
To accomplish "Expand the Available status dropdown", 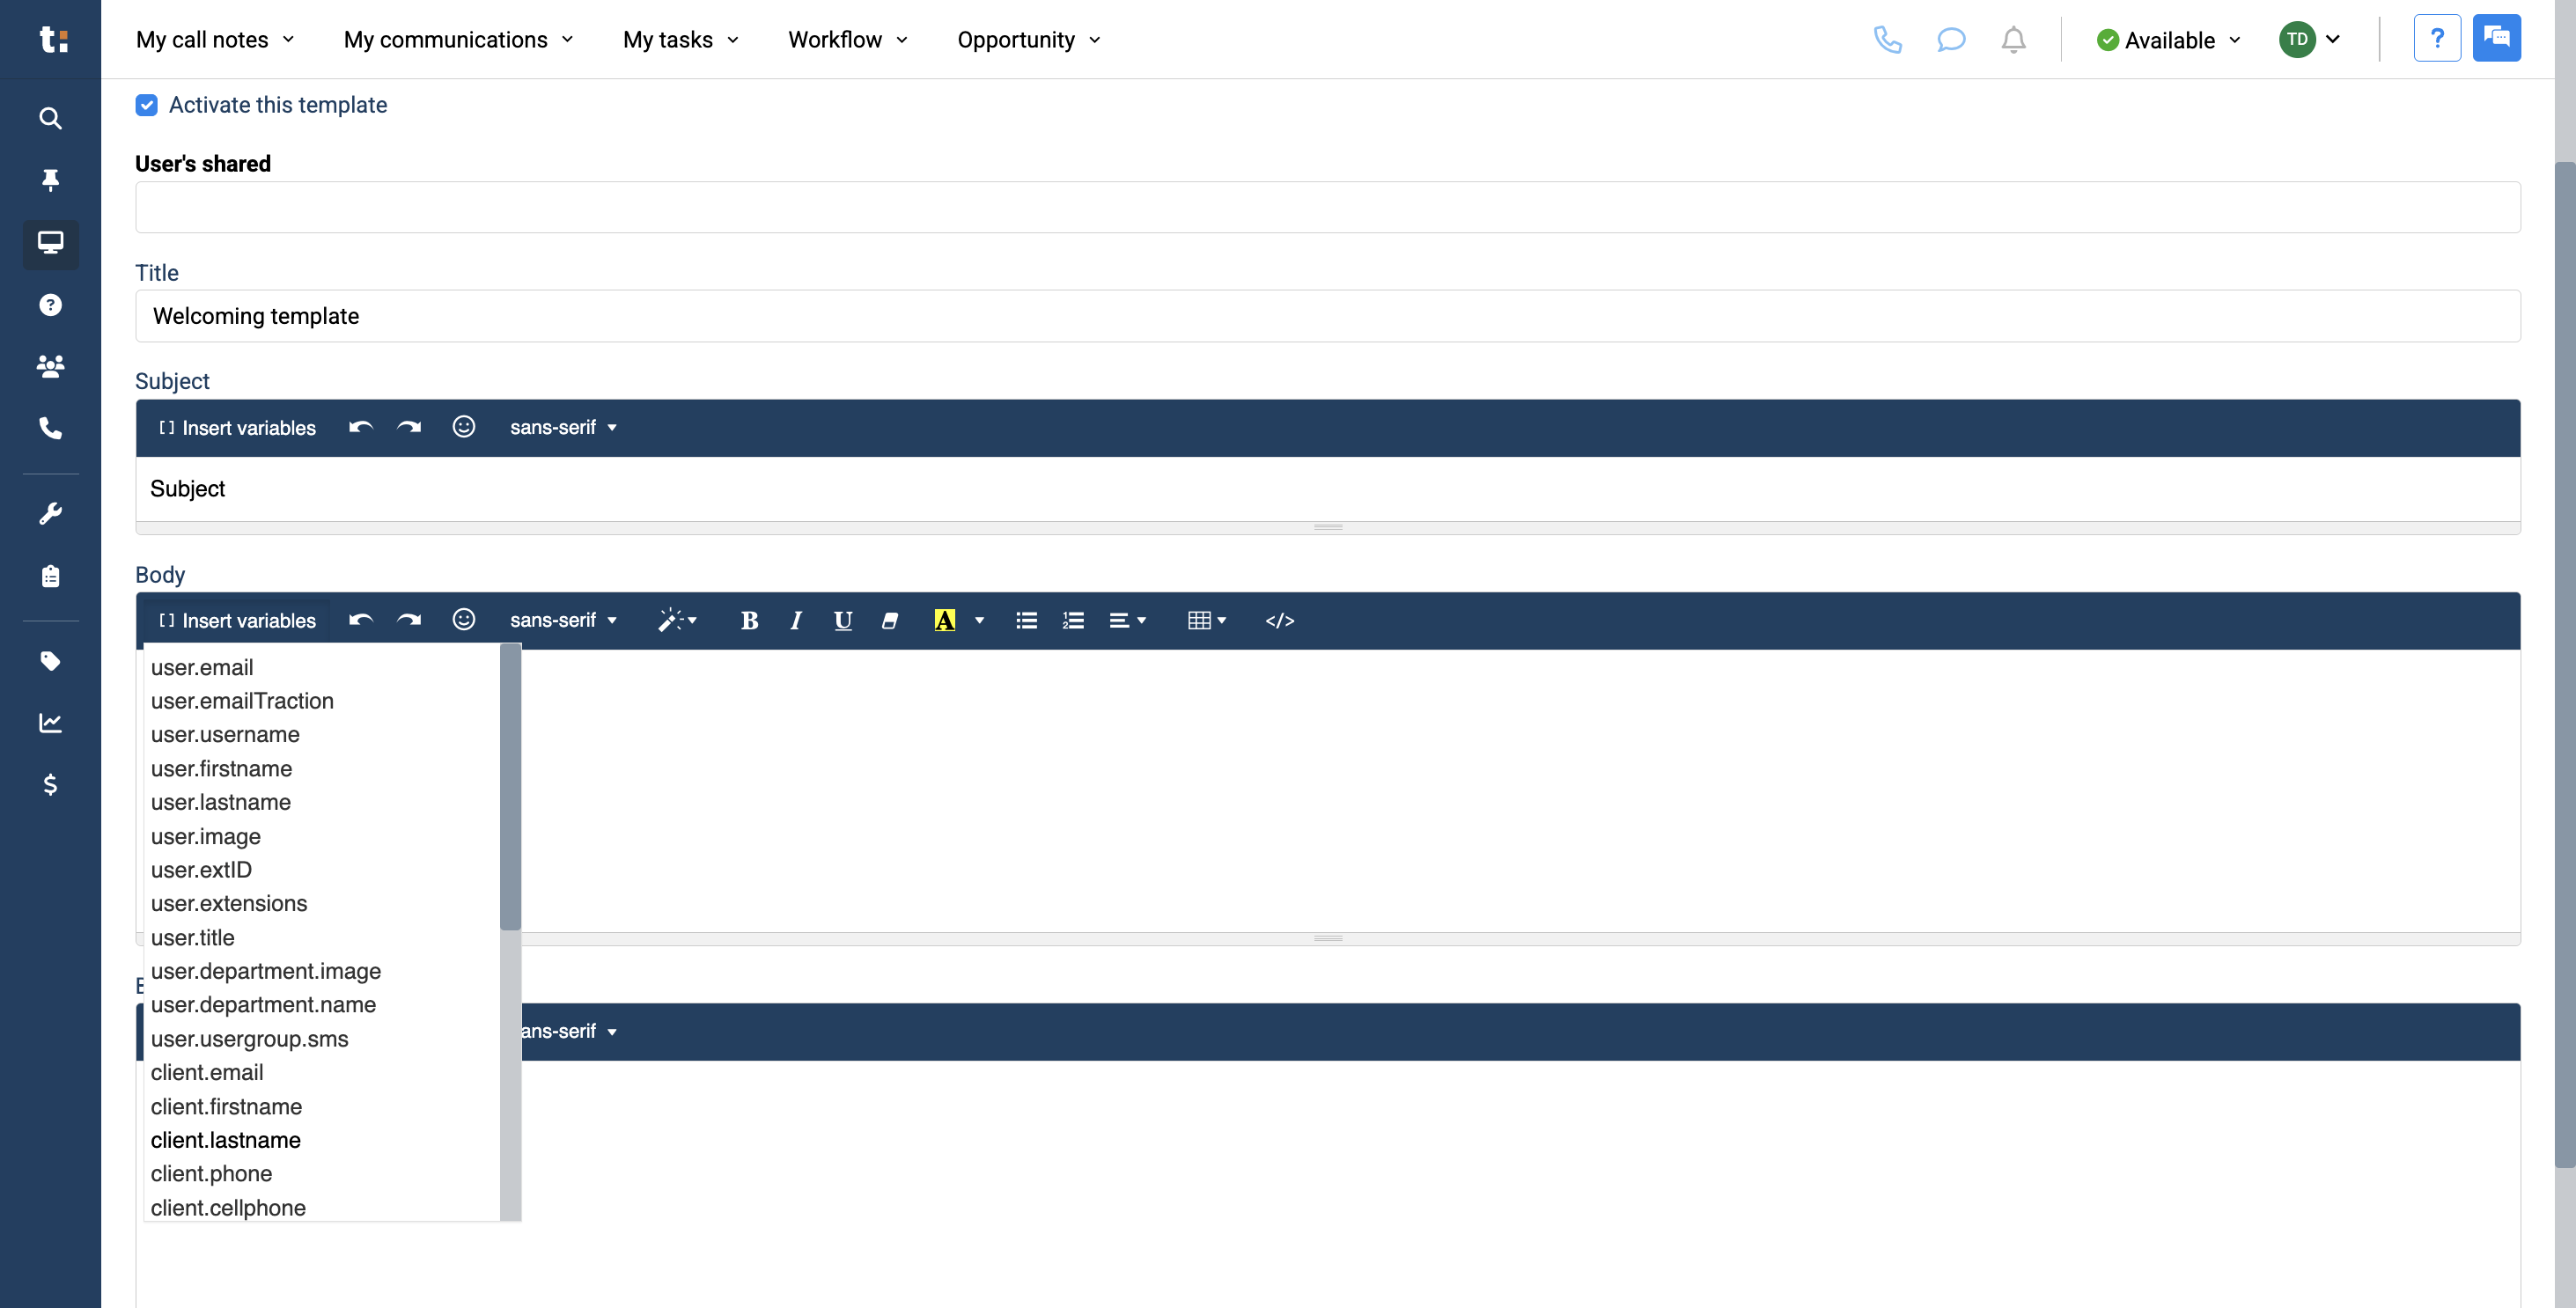I will tap(2167, 40).
